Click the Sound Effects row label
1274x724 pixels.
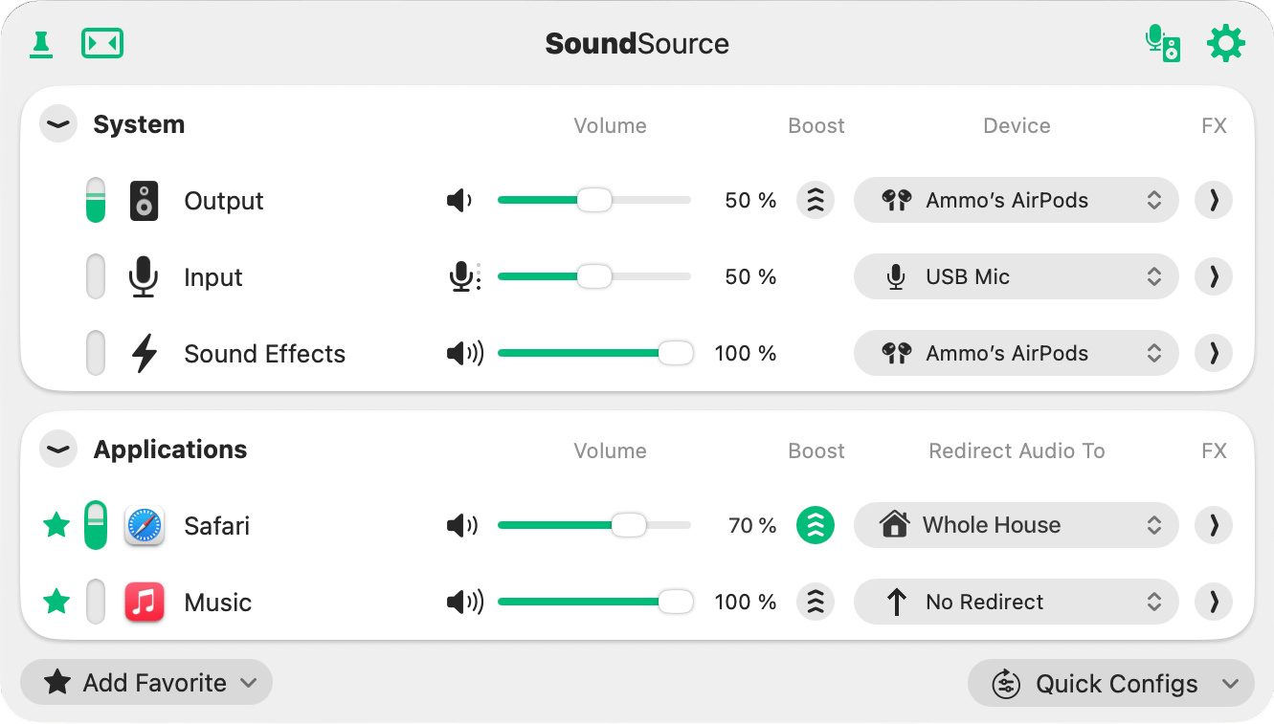tap(265, 354)
